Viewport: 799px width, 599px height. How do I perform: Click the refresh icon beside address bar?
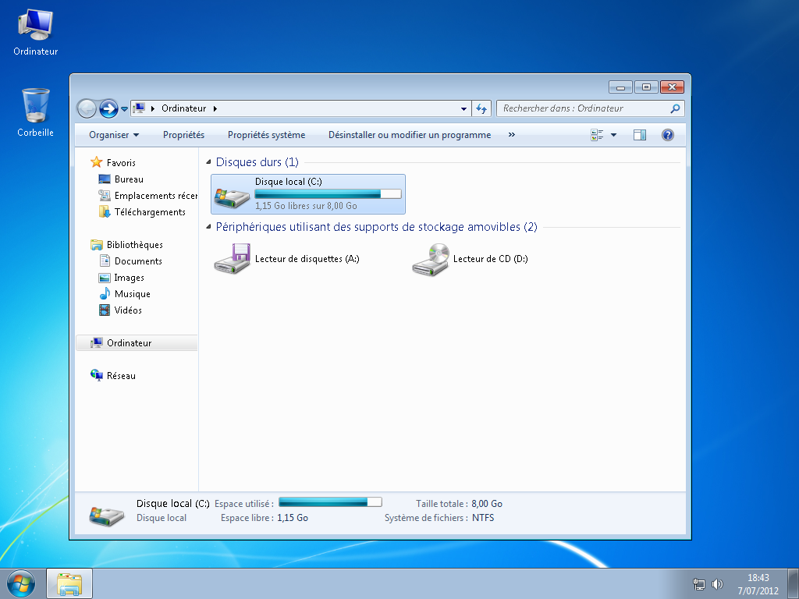click(481, 109)
